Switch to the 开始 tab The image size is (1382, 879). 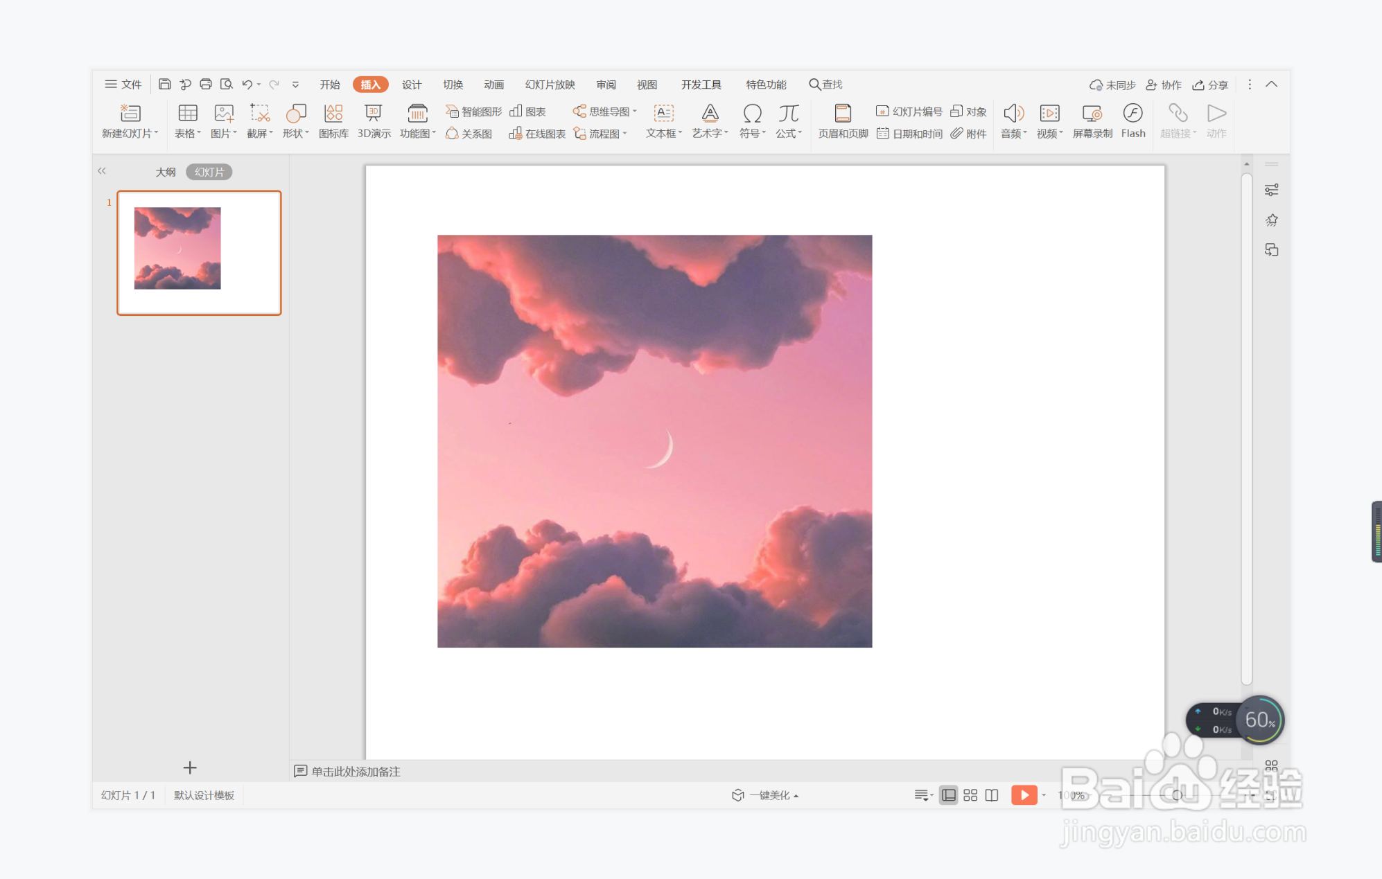(x=330, y=85)
